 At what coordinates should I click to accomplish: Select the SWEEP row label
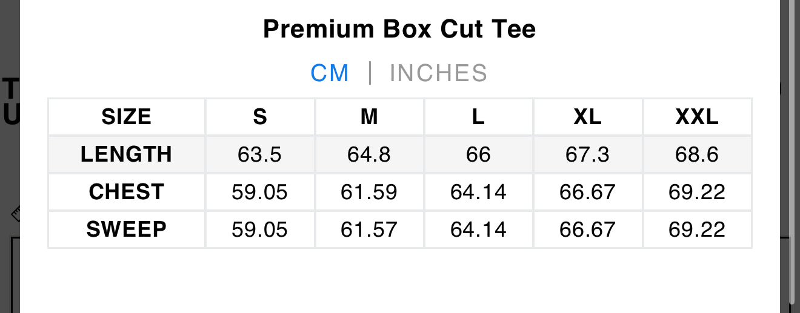[127, 229]
